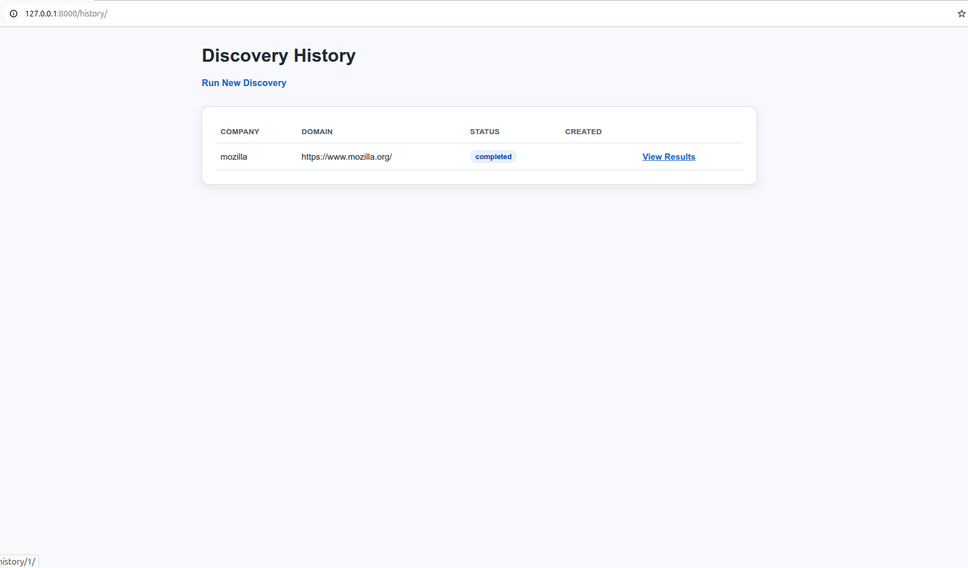Bookmark this page with the star icon
968x568 pixels.
coord(961,14)
